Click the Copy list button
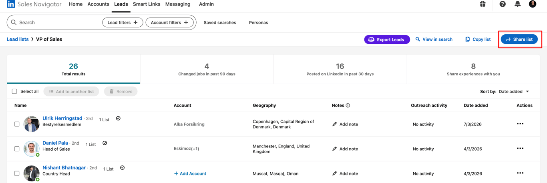The image size is (547, 183). (478, 39)
